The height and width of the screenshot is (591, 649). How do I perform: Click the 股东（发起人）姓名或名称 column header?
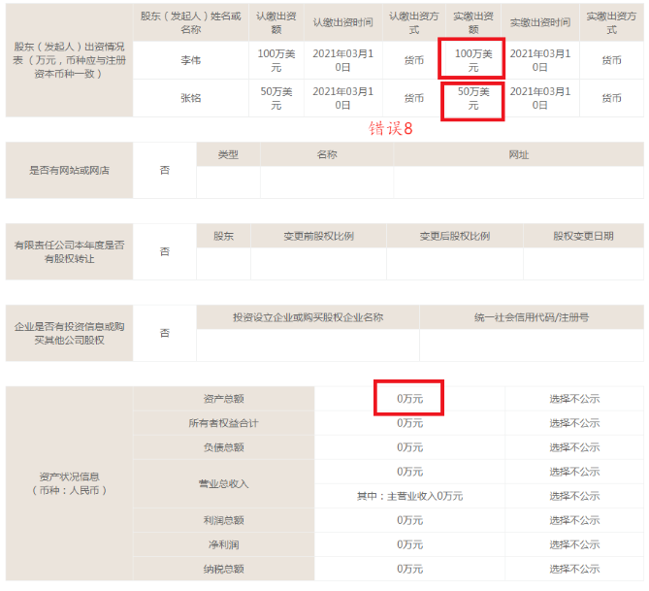(190, 22)
